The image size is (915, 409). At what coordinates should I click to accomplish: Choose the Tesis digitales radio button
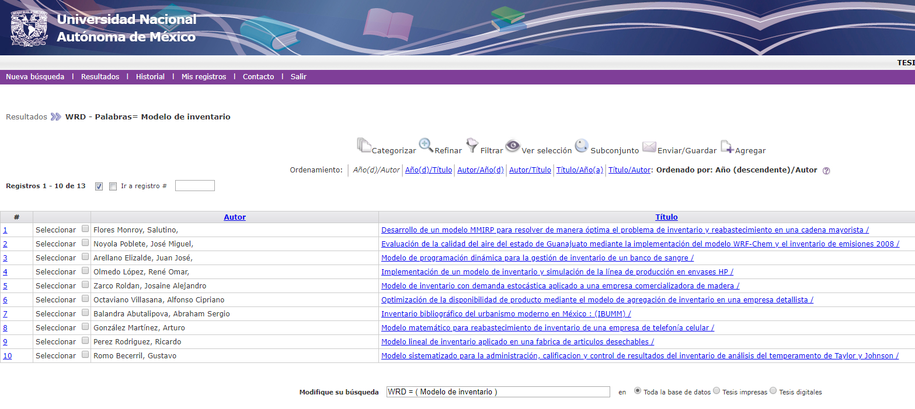point(774,391)
